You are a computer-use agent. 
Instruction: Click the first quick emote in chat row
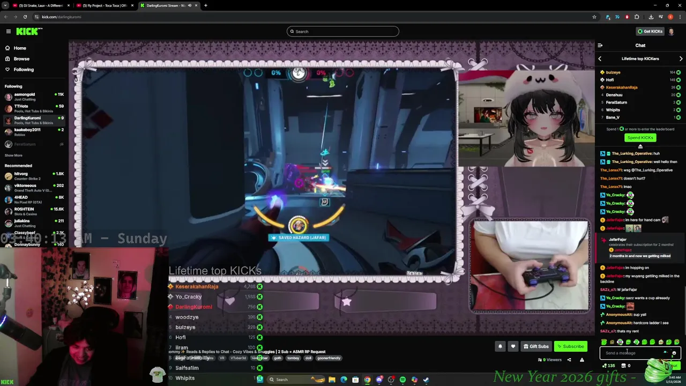coord(604,342)
